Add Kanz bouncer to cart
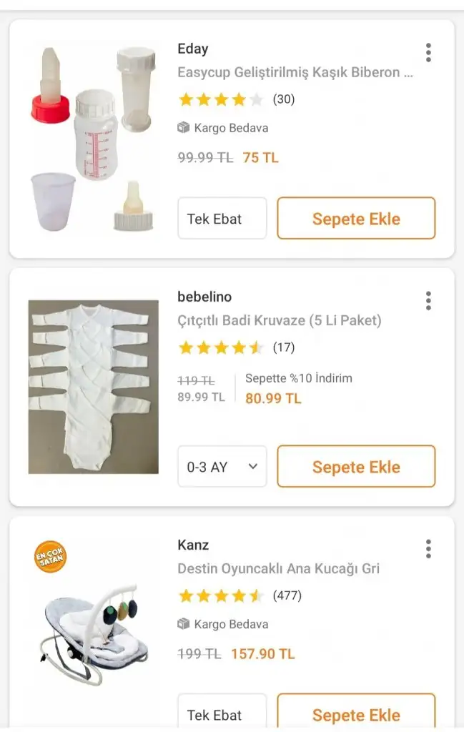 tap(356, 713)
